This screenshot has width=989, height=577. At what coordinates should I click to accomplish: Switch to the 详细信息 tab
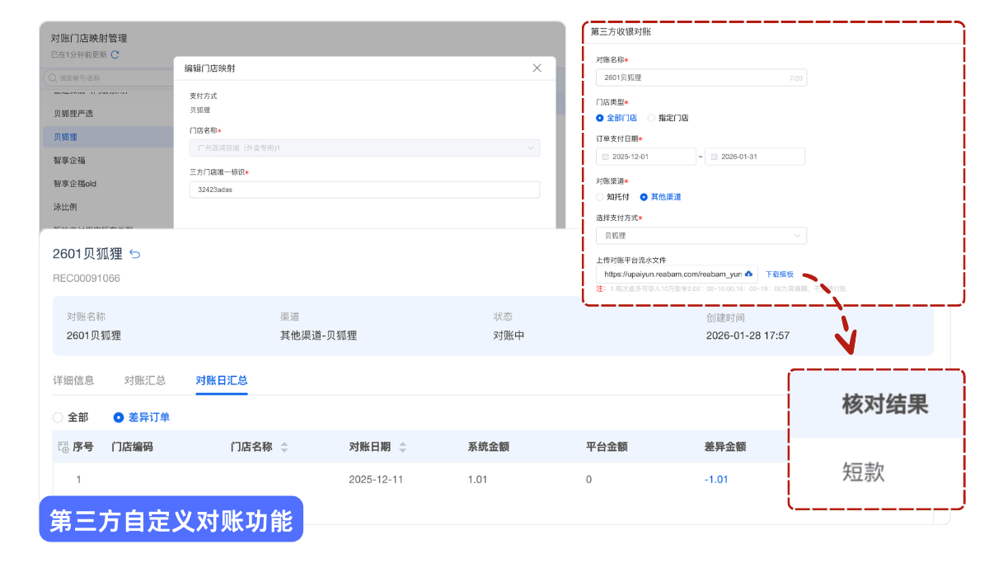pos(73,380)
